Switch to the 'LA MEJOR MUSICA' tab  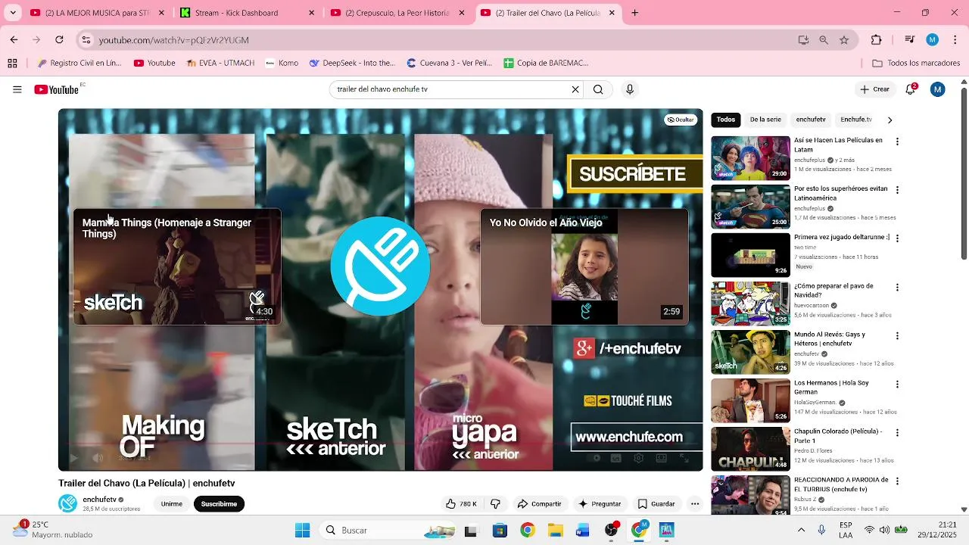pyautogui.click(x=98, y=13)
